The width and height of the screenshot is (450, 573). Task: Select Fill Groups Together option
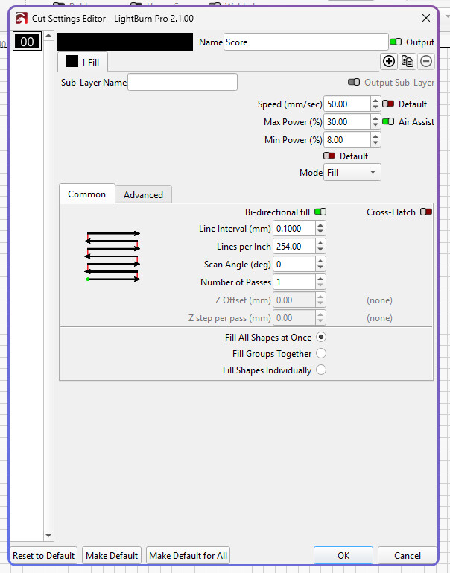pos(321,353)
